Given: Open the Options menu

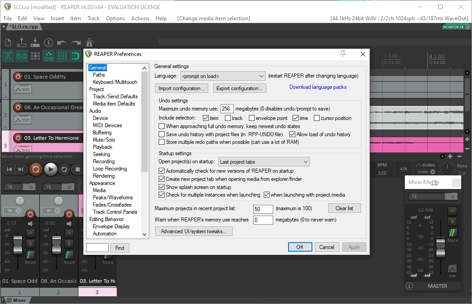Looking at the screenshot, I should point(115,18).
